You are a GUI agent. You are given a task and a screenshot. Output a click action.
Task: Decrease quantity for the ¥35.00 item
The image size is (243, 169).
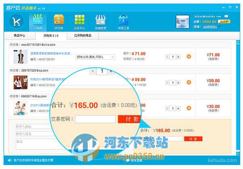coord(167,108)
